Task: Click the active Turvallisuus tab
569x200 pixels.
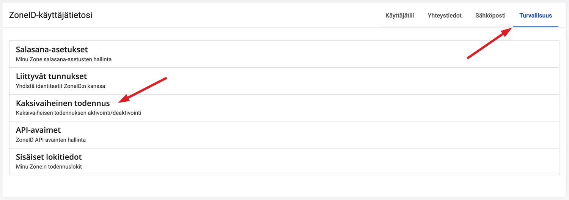Action: tap(535, 16)
